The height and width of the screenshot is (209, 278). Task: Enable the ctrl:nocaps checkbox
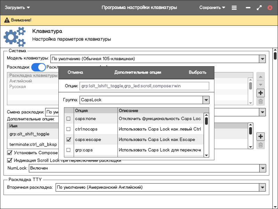point(68,129)
